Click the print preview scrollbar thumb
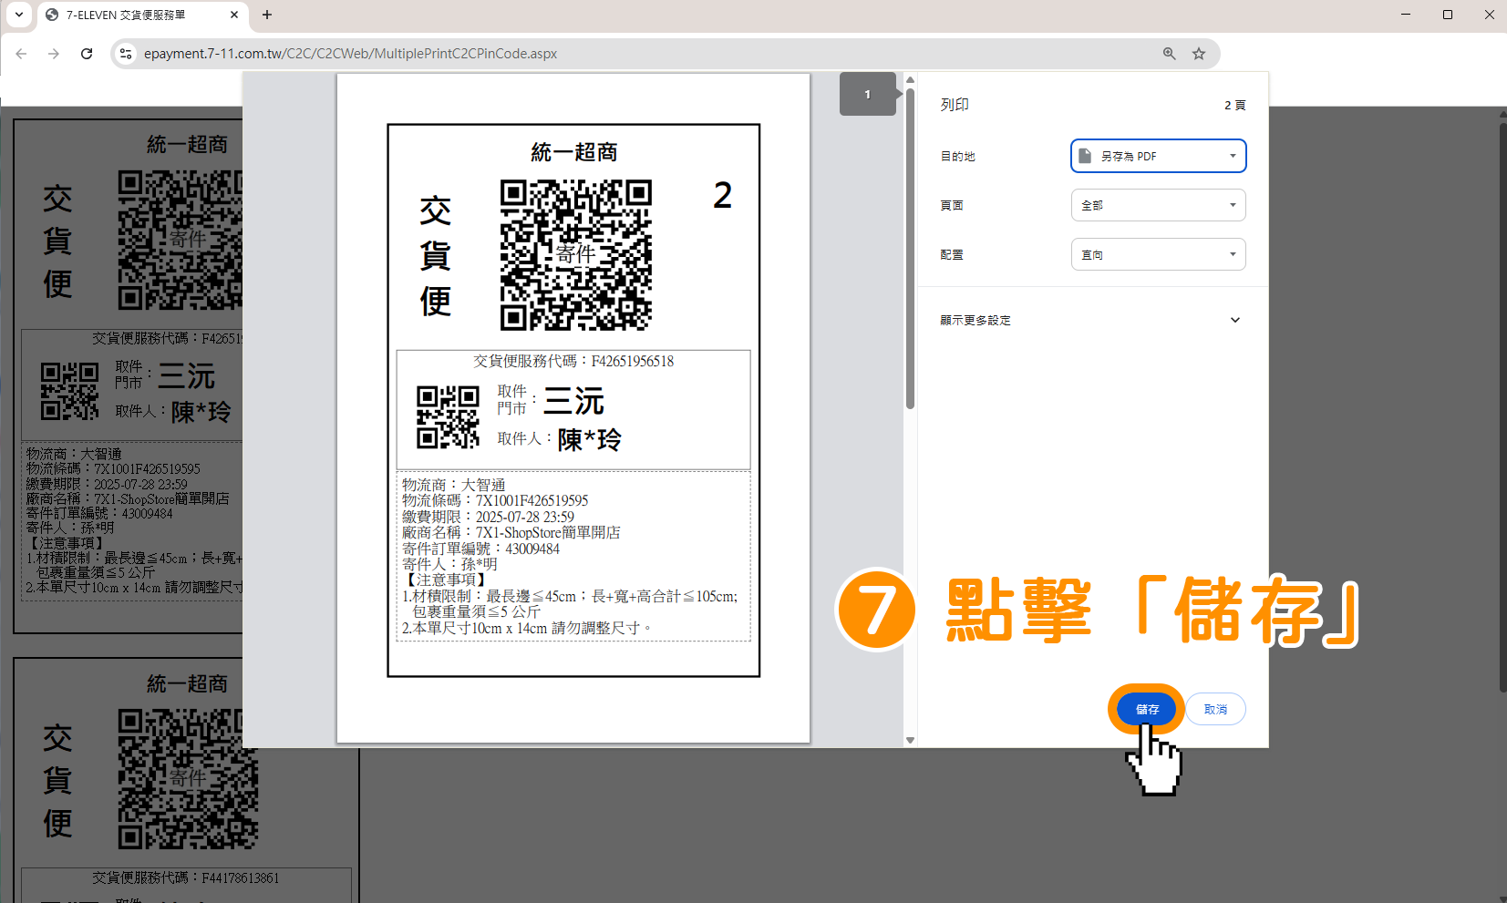Screen dimensions: 1507x903 pyautogui.click(x=910, y=248)
